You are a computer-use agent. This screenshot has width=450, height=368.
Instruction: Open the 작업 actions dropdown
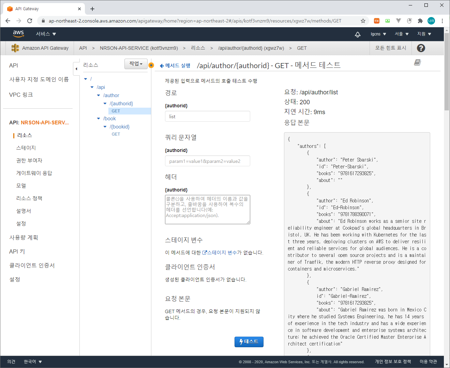coord(136,64)
